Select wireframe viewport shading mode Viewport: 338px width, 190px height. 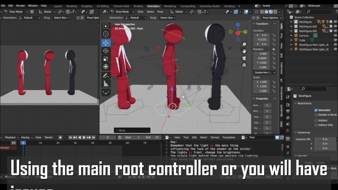click(262, 12)
